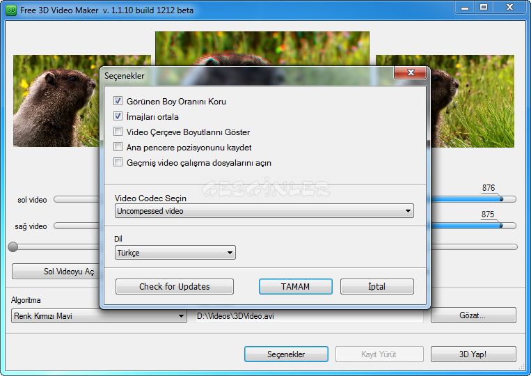Screen dimensions: 531x376
Task: Click the sağ video slider handle at 875
Action: 500,226
